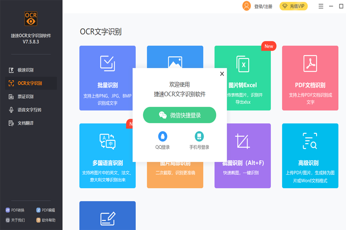The image size is (346, 230).
Task: Choose the phone number login icon
Action: click(199, 137)
